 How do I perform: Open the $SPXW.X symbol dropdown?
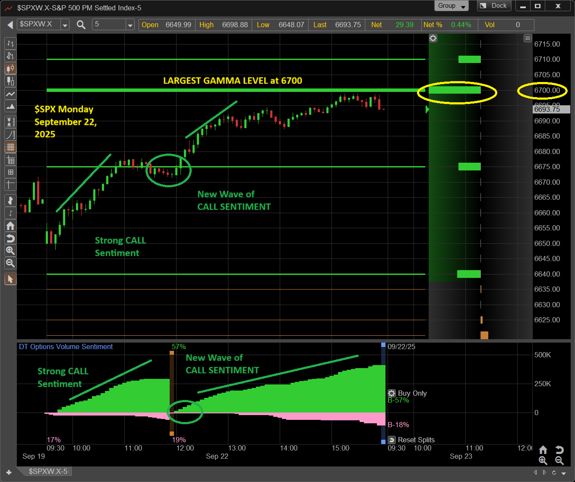pos(65,25)
